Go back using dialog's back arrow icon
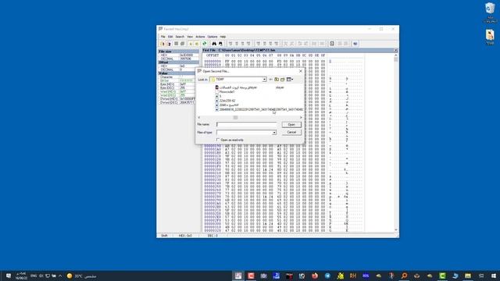 (x=271, y=80)
